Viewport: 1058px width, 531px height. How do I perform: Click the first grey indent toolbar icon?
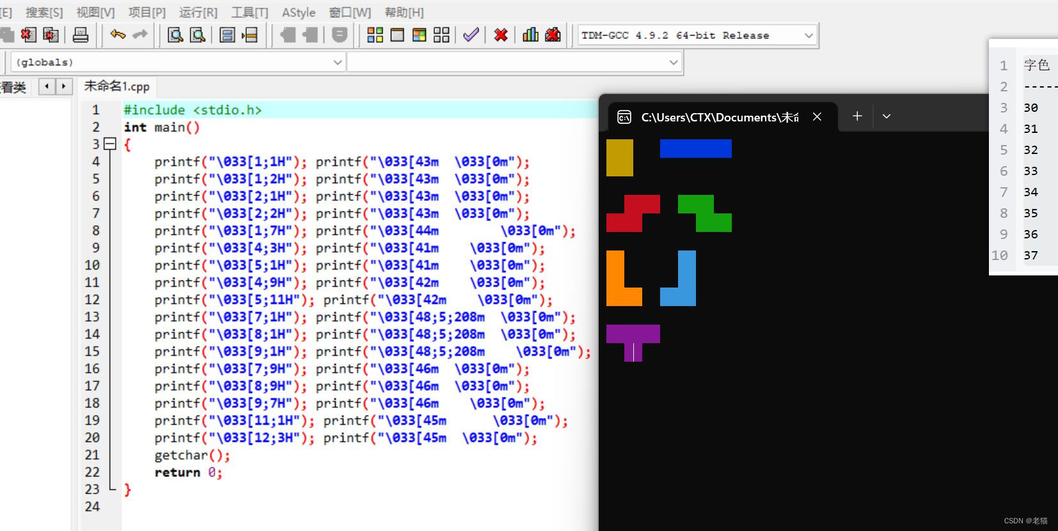click(x=288, y=35)
